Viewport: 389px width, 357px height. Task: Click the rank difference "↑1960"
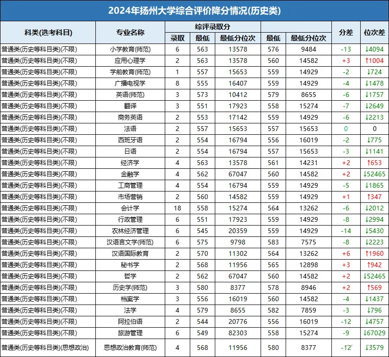(374, 253)
